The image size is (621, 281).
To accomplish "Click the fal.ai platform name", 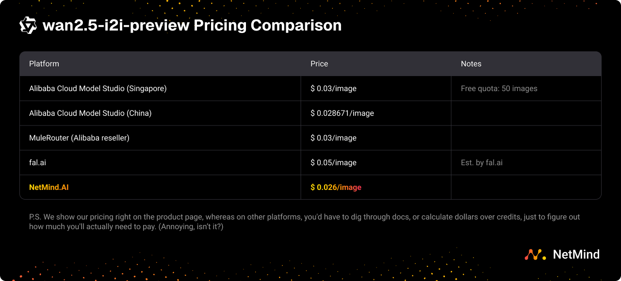I will tap(37, 163).
